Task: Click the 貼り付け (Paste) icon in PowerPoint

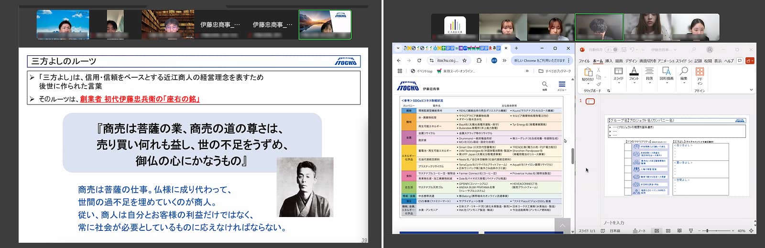Action: point(588,72)
